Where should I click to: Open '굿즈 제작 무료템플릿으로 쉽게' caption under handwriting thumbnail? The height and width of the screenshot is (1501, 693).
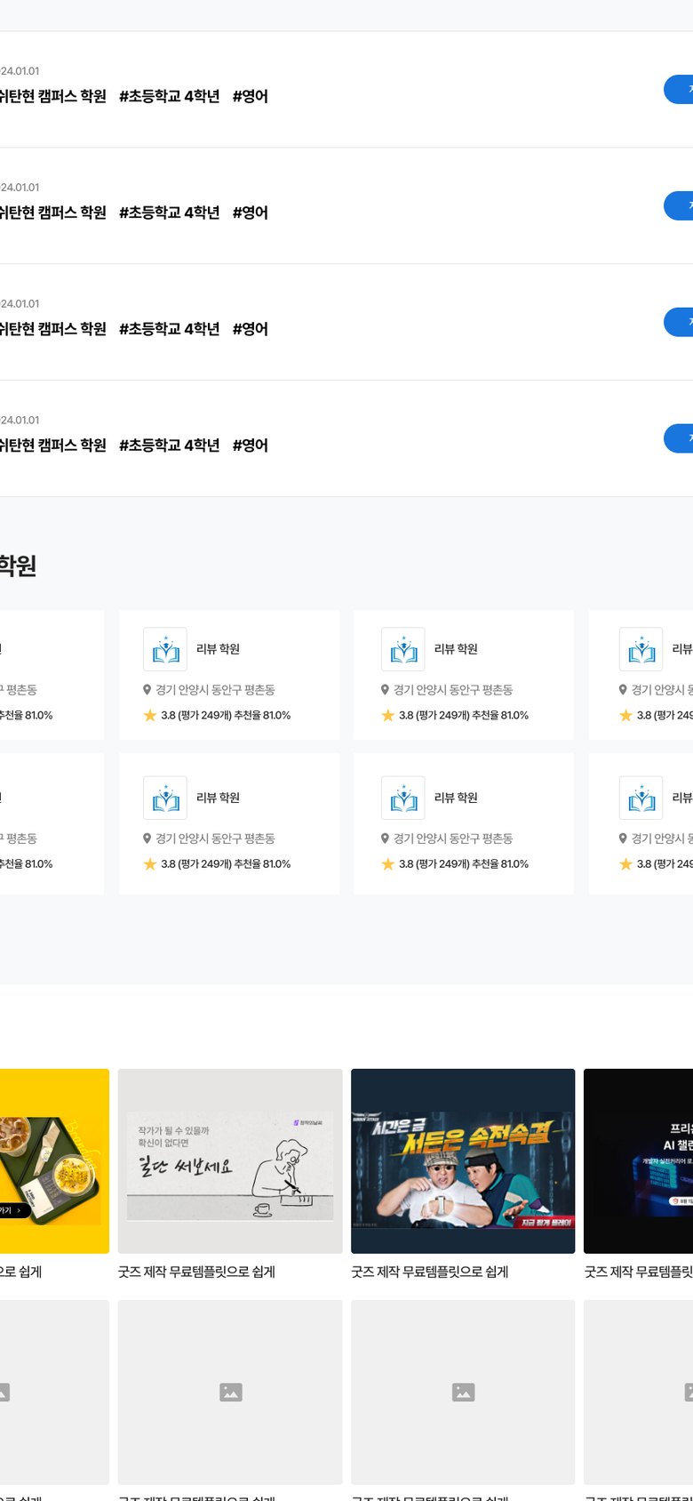196,1272
